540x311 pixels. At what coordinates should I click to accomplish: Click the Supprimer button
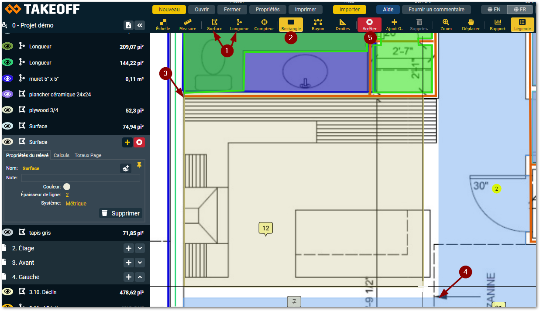pyautogui.click(x=121, y=213)
